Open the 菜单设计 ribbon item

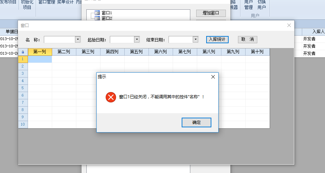(x=65, y=2)
